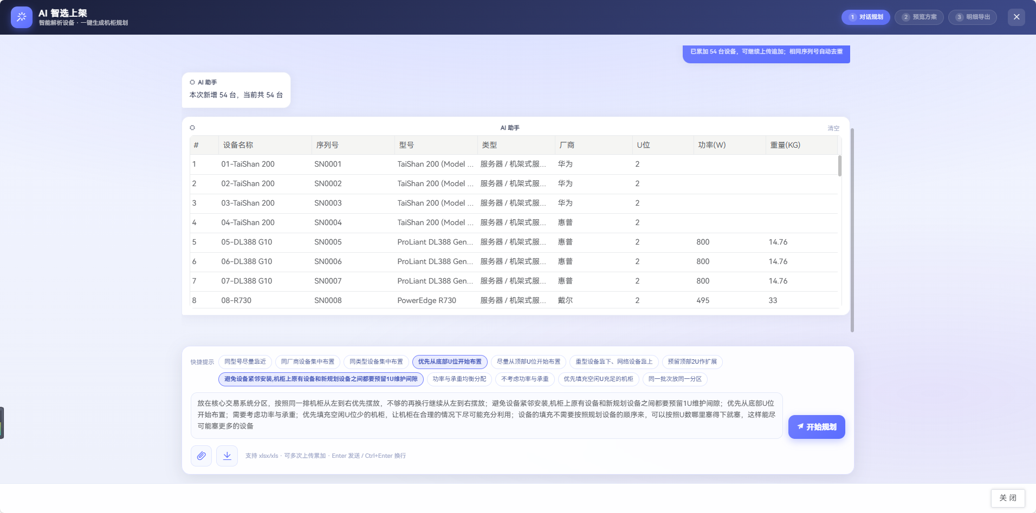The height and width of the screenshot is (513, 1036).
Task: Go to step 3 明细导出 tab
Action: (973, 17)
